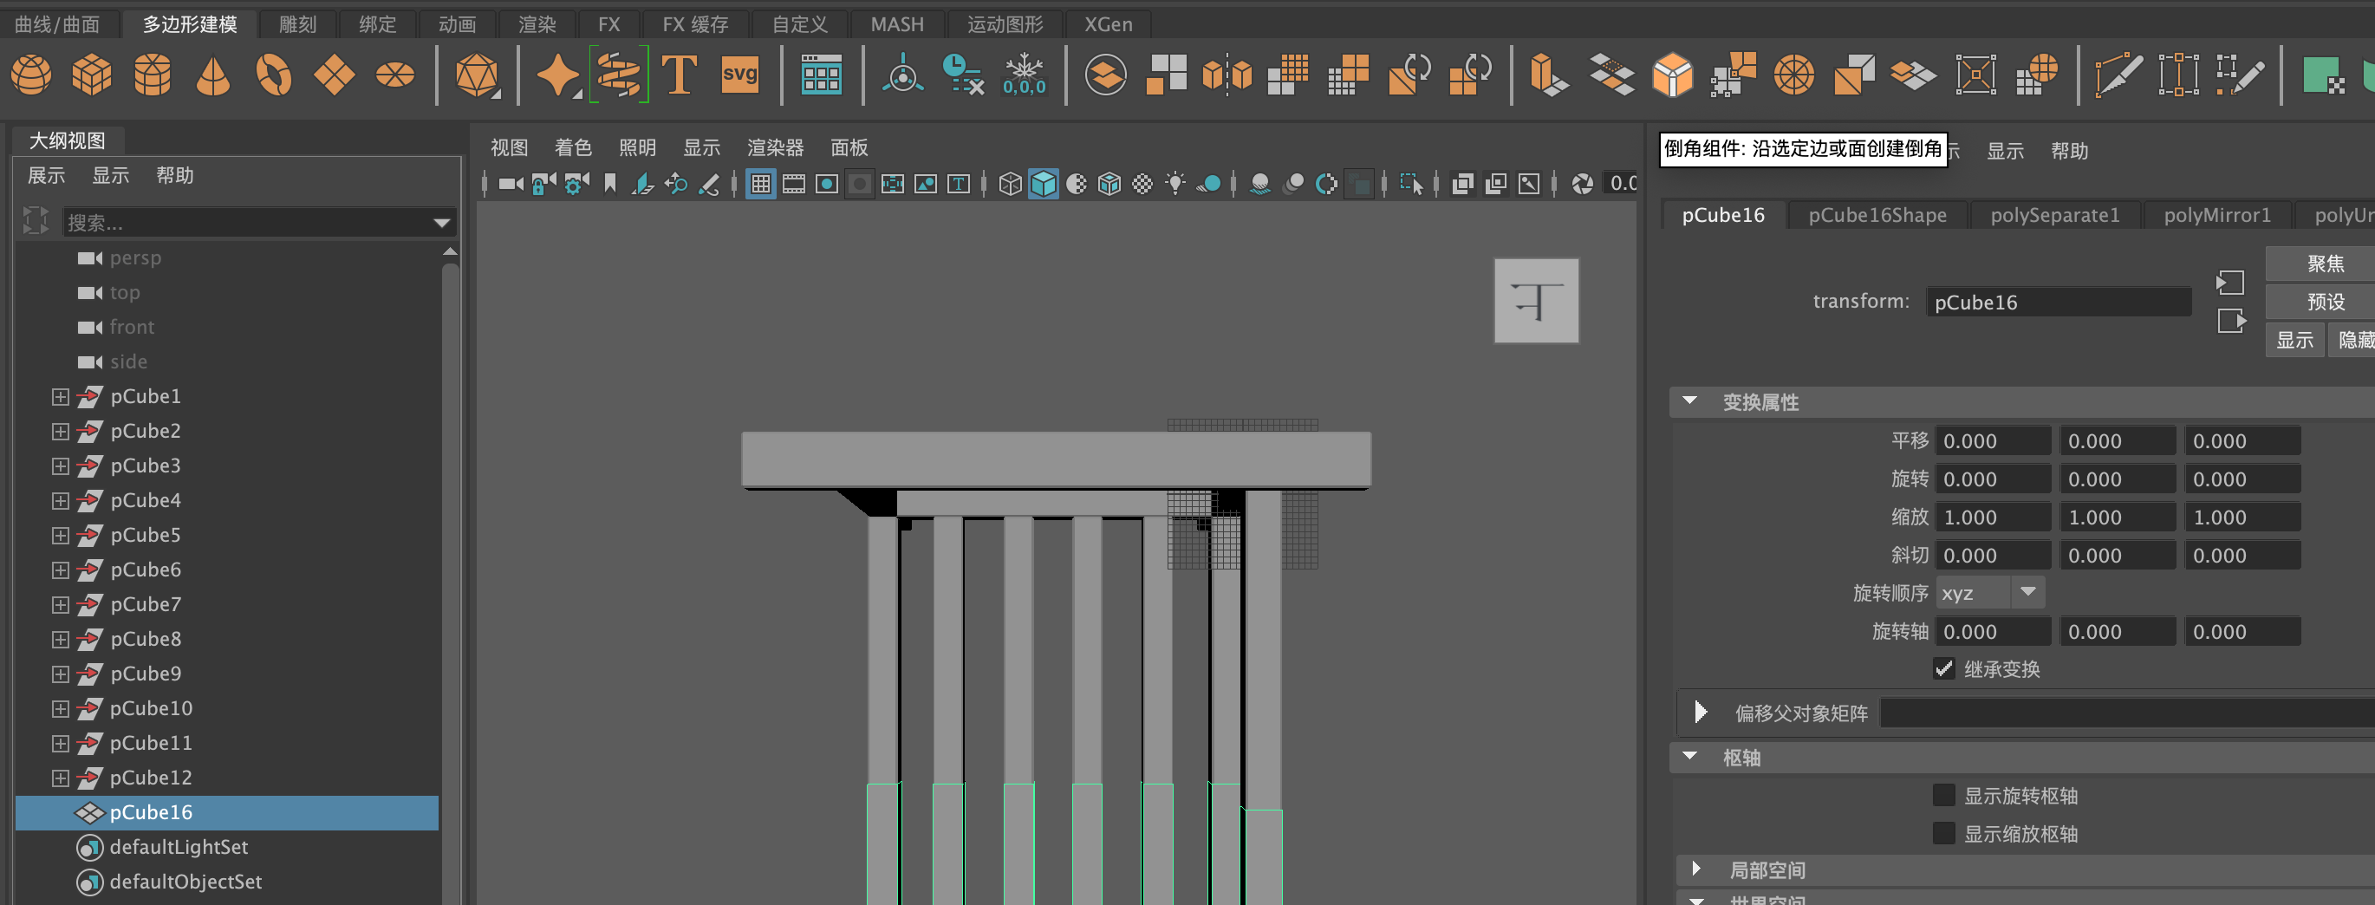Enable smooth shade all cube icon
The height and width of the screenshot is (905, 2375).
click(1044, 185)
